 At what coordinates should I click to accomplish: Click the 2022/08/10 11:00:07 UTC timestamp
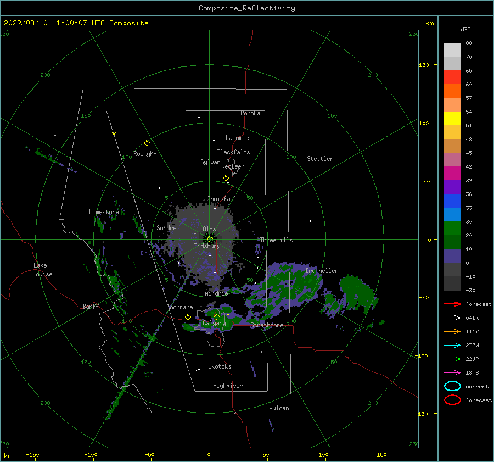coord(76,23)
